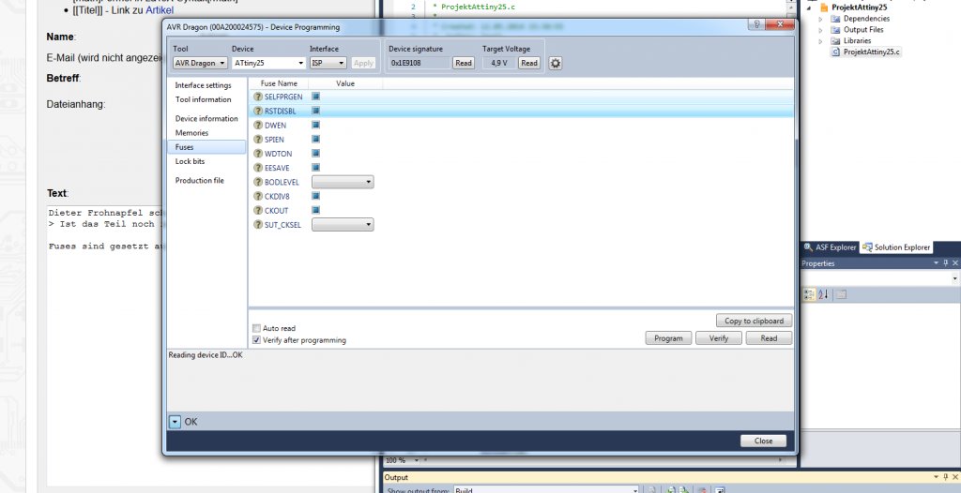
Task: Open the gear settings in Device Programming
Action: pos(556,63)
